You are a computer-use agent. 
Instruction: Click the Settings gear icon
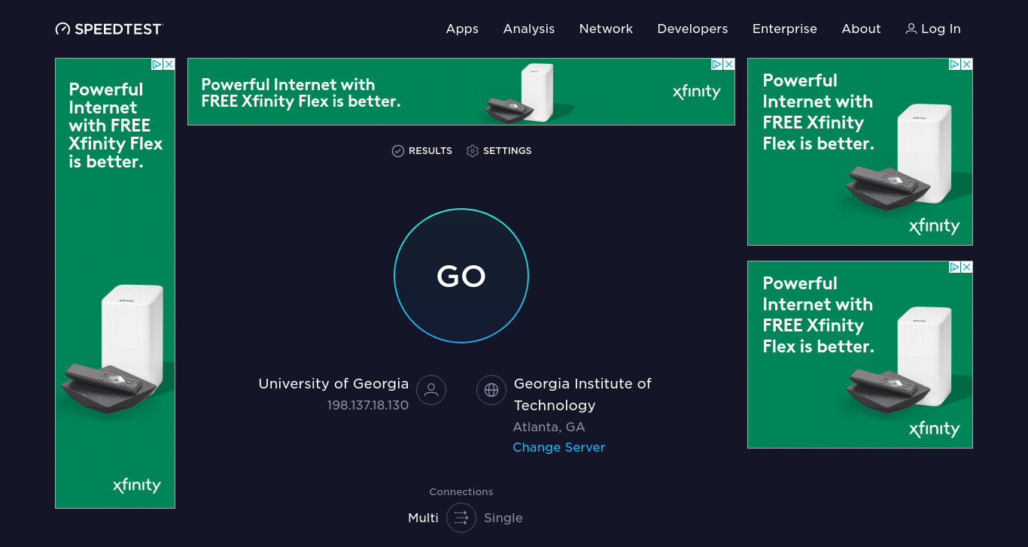pyautogui.click(x=473, y=151)
